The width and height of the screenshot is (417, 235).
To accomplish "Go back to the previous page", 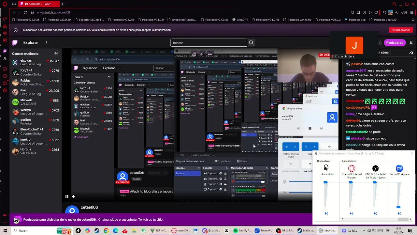I will [14, 12].
